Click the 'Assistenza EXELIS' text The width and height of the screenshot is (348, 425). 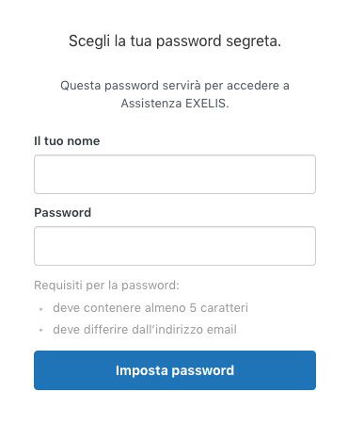coord(175,103)
